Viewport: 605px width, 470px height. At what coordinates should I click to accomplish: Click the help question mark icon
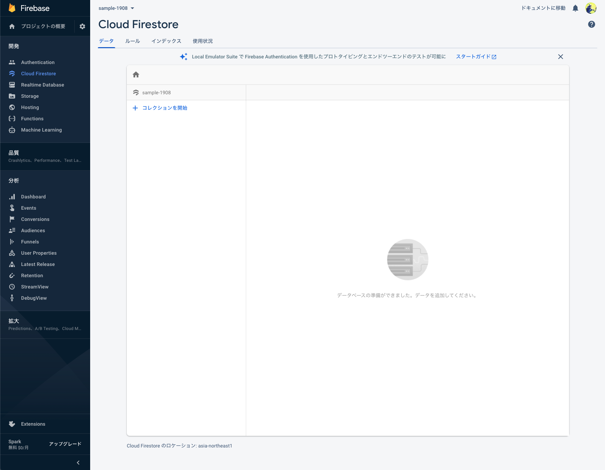pos(592,24)
